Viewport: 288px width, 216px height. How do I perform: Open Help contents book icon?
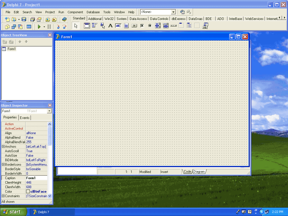pos(64,19)
